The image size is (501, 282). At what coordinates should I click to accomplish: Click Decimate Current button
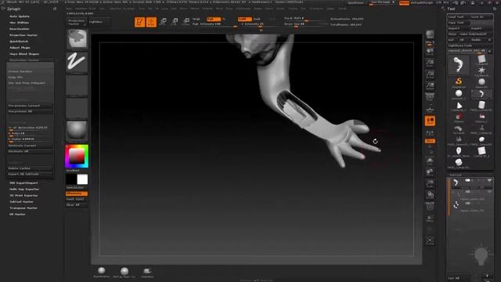click(30, 146)
